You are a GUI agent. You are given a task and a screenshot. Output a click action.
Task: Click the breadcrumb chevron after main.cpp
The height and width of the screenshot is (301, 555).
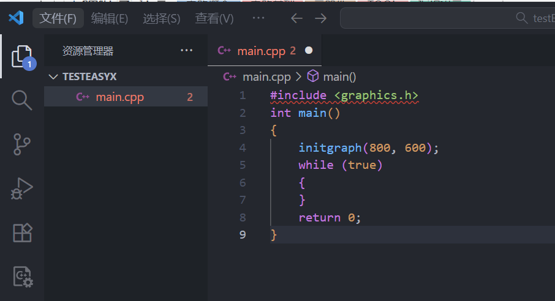(299, 76)
